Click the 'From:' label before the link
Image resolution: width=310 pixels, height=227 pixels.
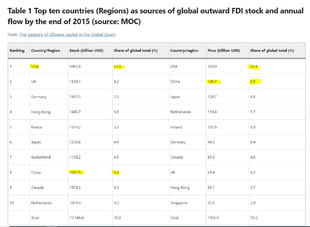click(x=13, y=34)
